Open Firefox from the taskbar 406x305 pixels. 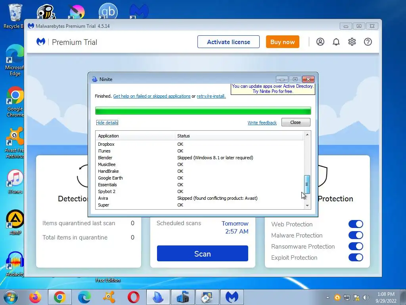pyautogui.click(x=35, y=297)
